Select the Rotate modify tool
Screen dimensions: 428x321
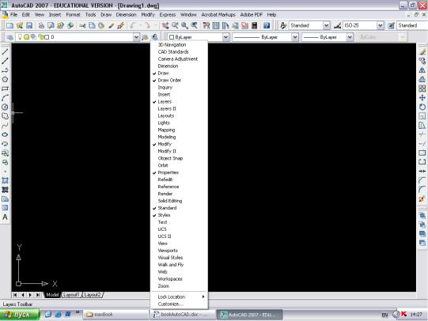(422, 107)
